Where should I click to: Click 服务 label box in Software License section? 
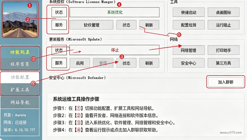[x=59, y=25]
